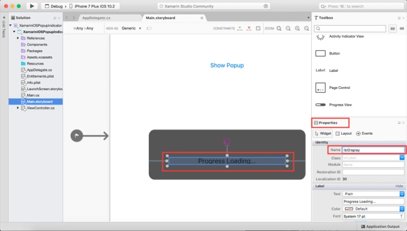Open the Text type Plain dropdown
Image resolution: width=407 pixels, height=231 pixels.
tap(373, 194)
